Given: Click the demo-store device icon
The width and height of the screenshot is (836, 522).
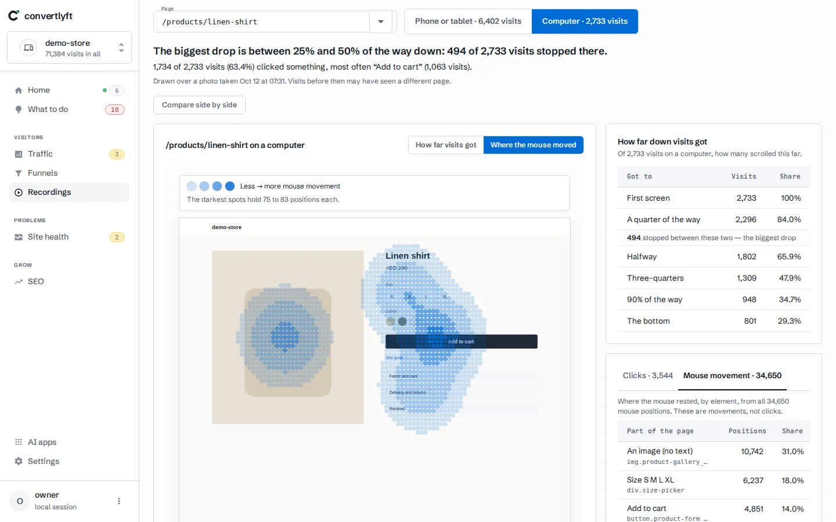Looking at the screenshot, I should [28, 48].
